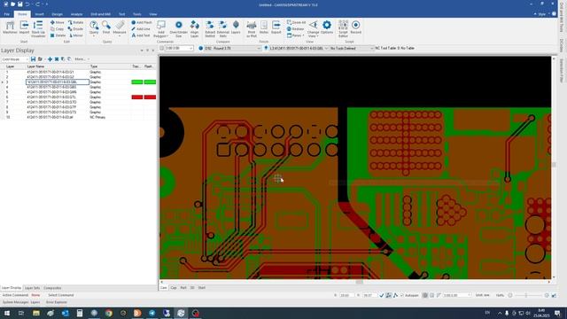567x319 pixels.
Task: Open the File menu tab
Action: coord(7,14)
